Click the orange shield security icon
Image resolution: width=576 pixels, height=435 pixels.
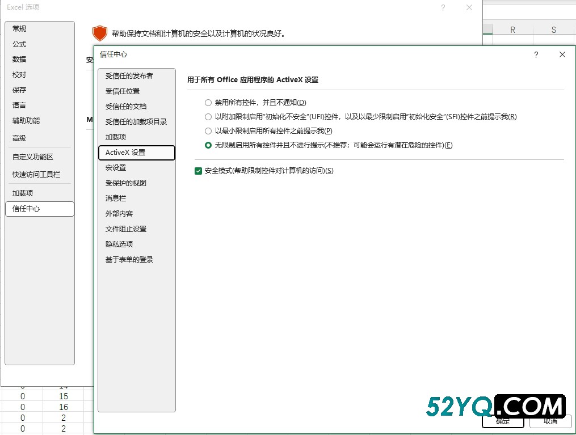[x=99, y=33]
